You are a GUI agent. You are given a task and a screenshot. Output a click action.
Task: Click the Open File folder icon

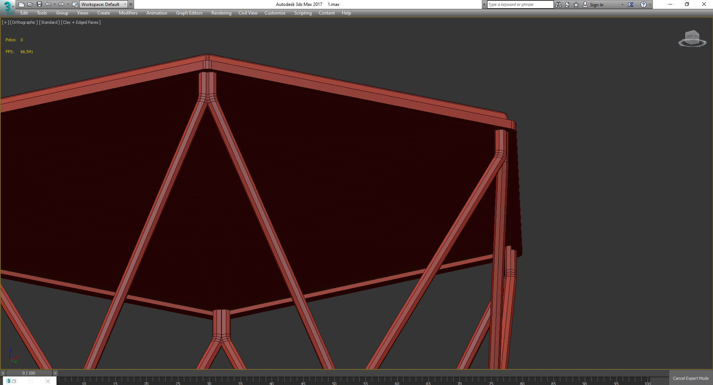pos(30,4)
